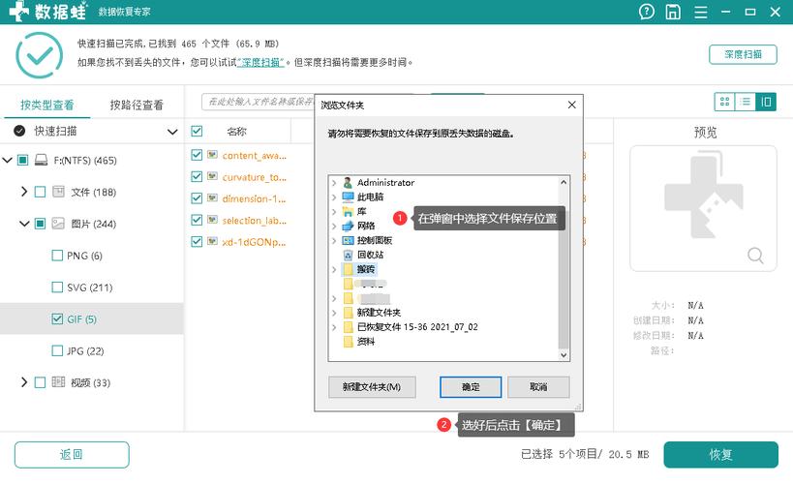Select 回收站 recycle bin icon

tap(348, 255)
